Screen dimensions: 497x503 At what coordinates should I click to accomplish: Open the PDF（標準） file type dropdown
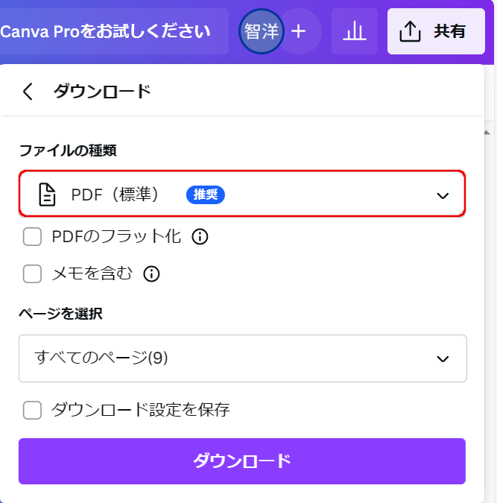click(x=242, y=194)
